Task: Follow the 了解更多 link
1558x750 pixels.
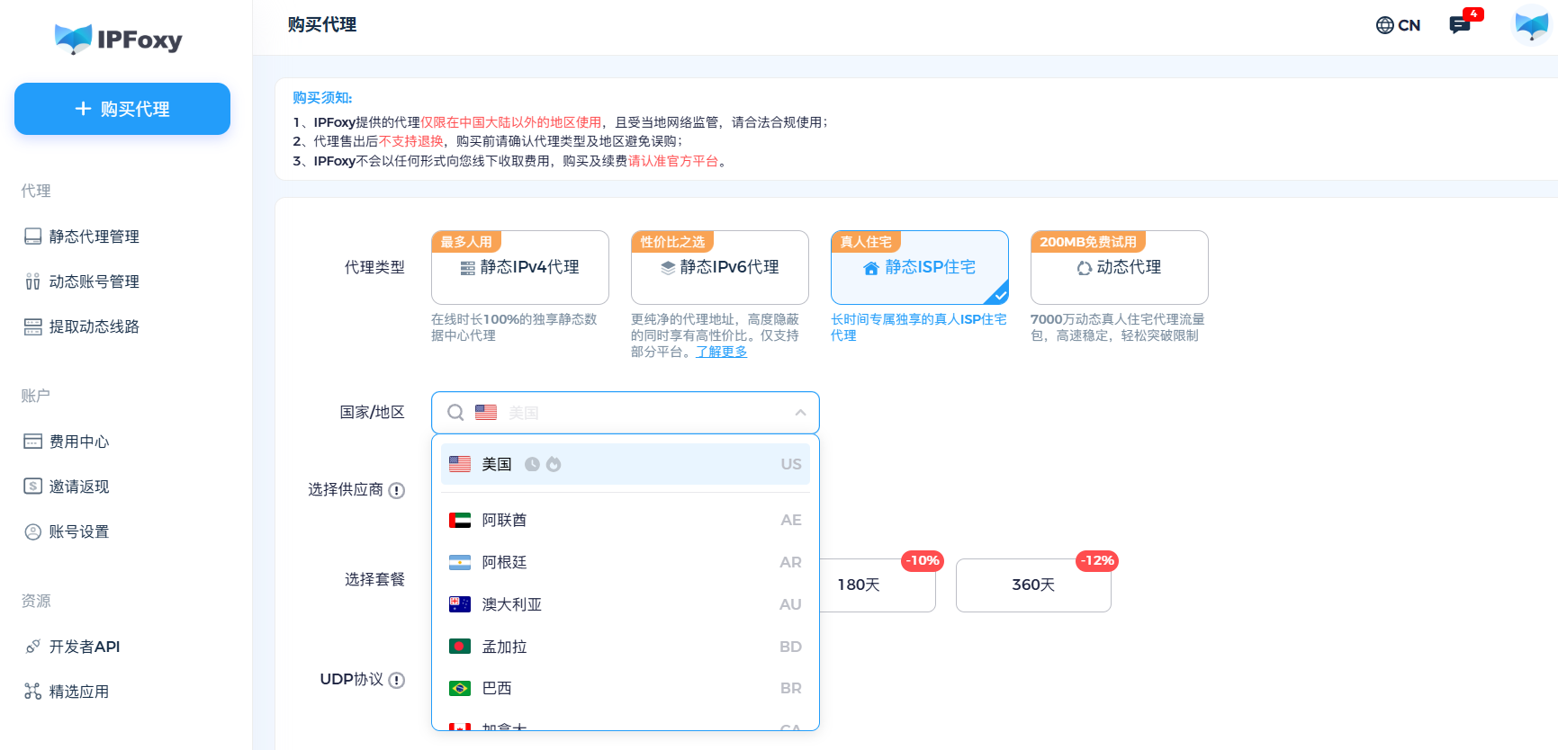Action: tap(722, 352)
